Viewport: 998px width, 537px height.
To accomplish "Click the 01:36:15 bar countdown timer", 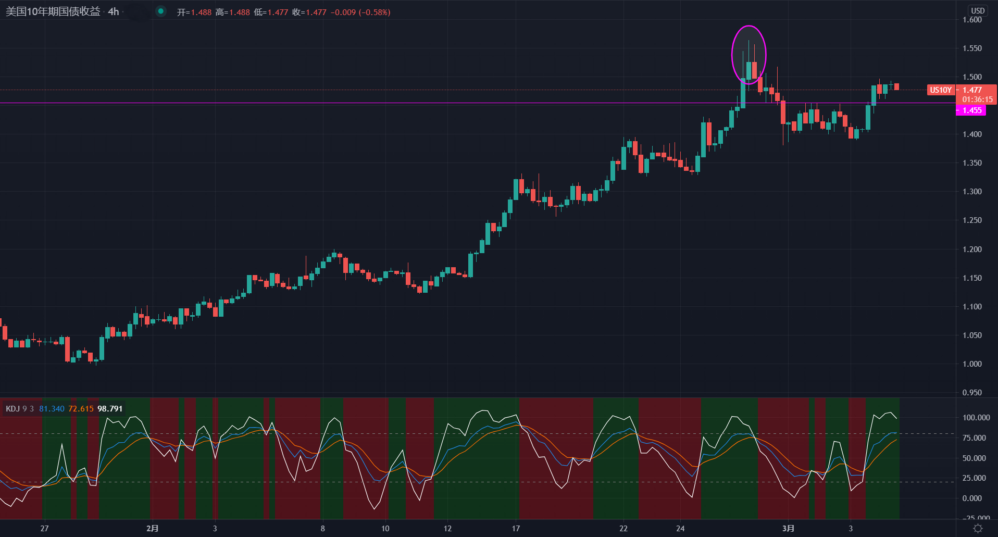I will [x=977, y=99].
